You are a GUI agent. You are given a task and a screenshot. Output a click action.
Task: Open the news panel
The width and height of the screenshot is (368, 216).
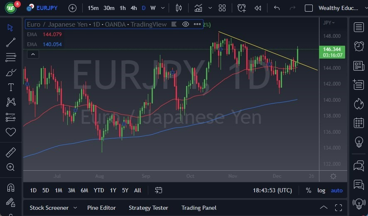358,66
